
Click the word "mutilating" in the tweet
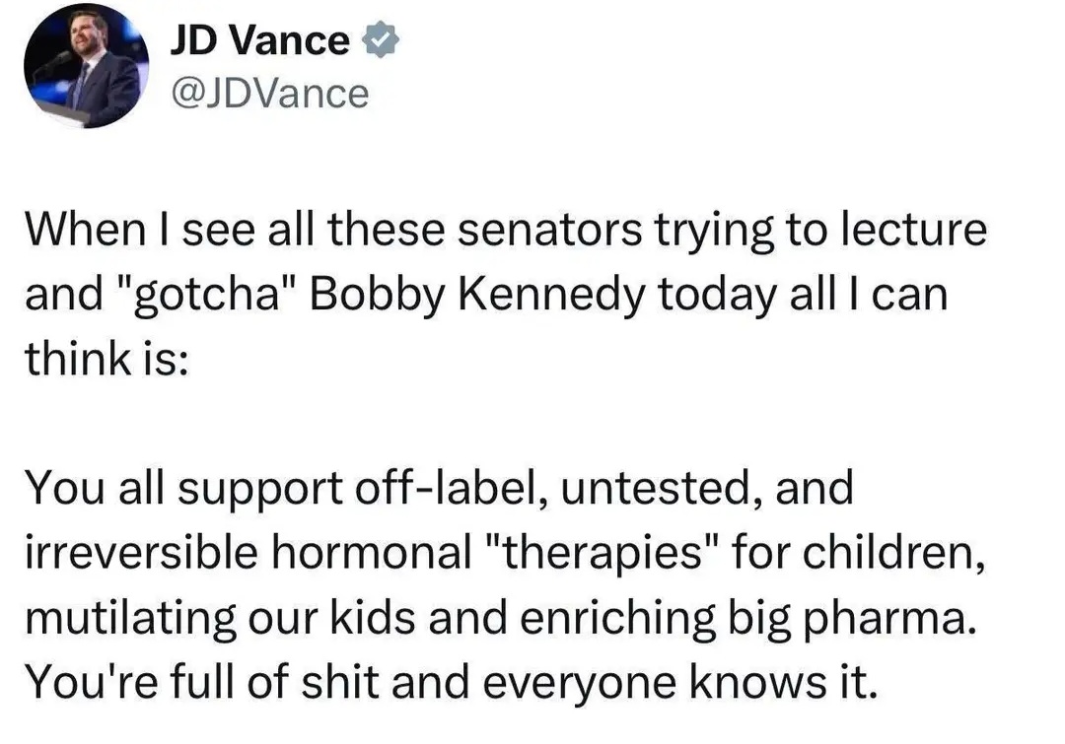pyautogui.click(x=131, y=619)
